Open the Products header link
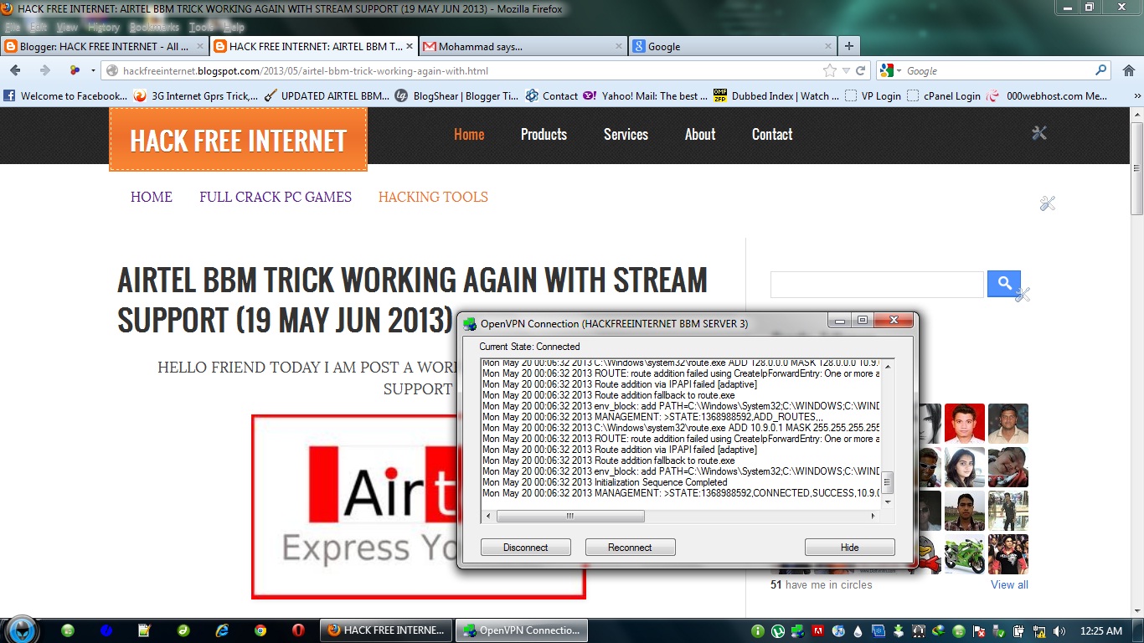Viewport: 1144px width, 643px height. point(544,134)
